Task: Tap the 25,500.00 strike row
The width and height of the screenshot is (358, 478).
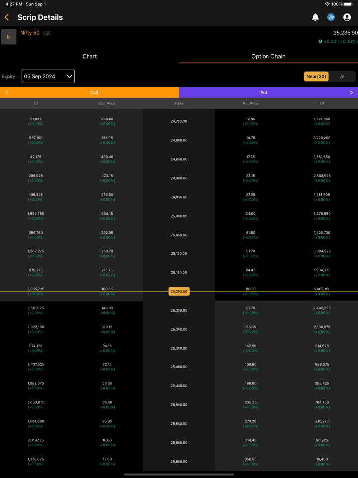Action: tap(179, 405)
